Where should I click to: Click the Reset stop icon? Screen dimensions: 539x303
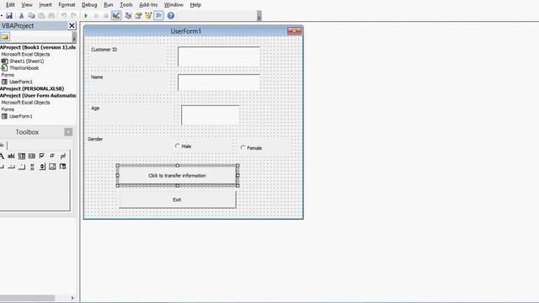(x=106, y=15)
